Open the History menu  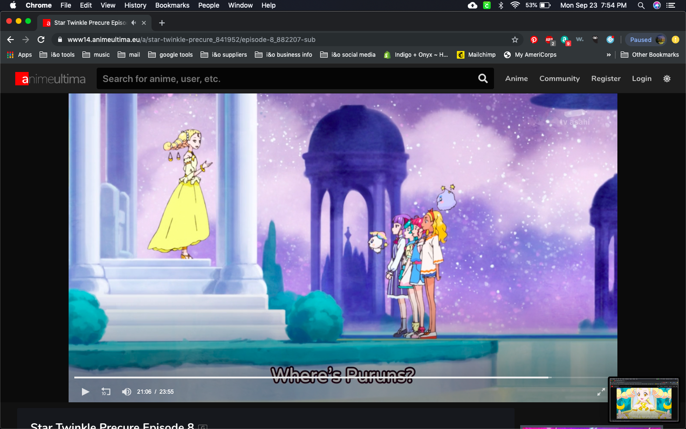coord(135,5)
